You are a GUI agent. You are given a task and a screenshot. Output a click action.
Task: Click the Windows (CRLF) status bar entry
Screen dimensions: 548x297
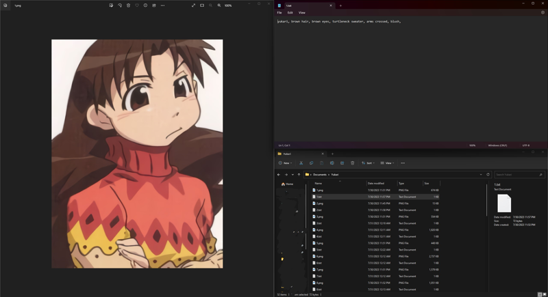click(498, 145)
